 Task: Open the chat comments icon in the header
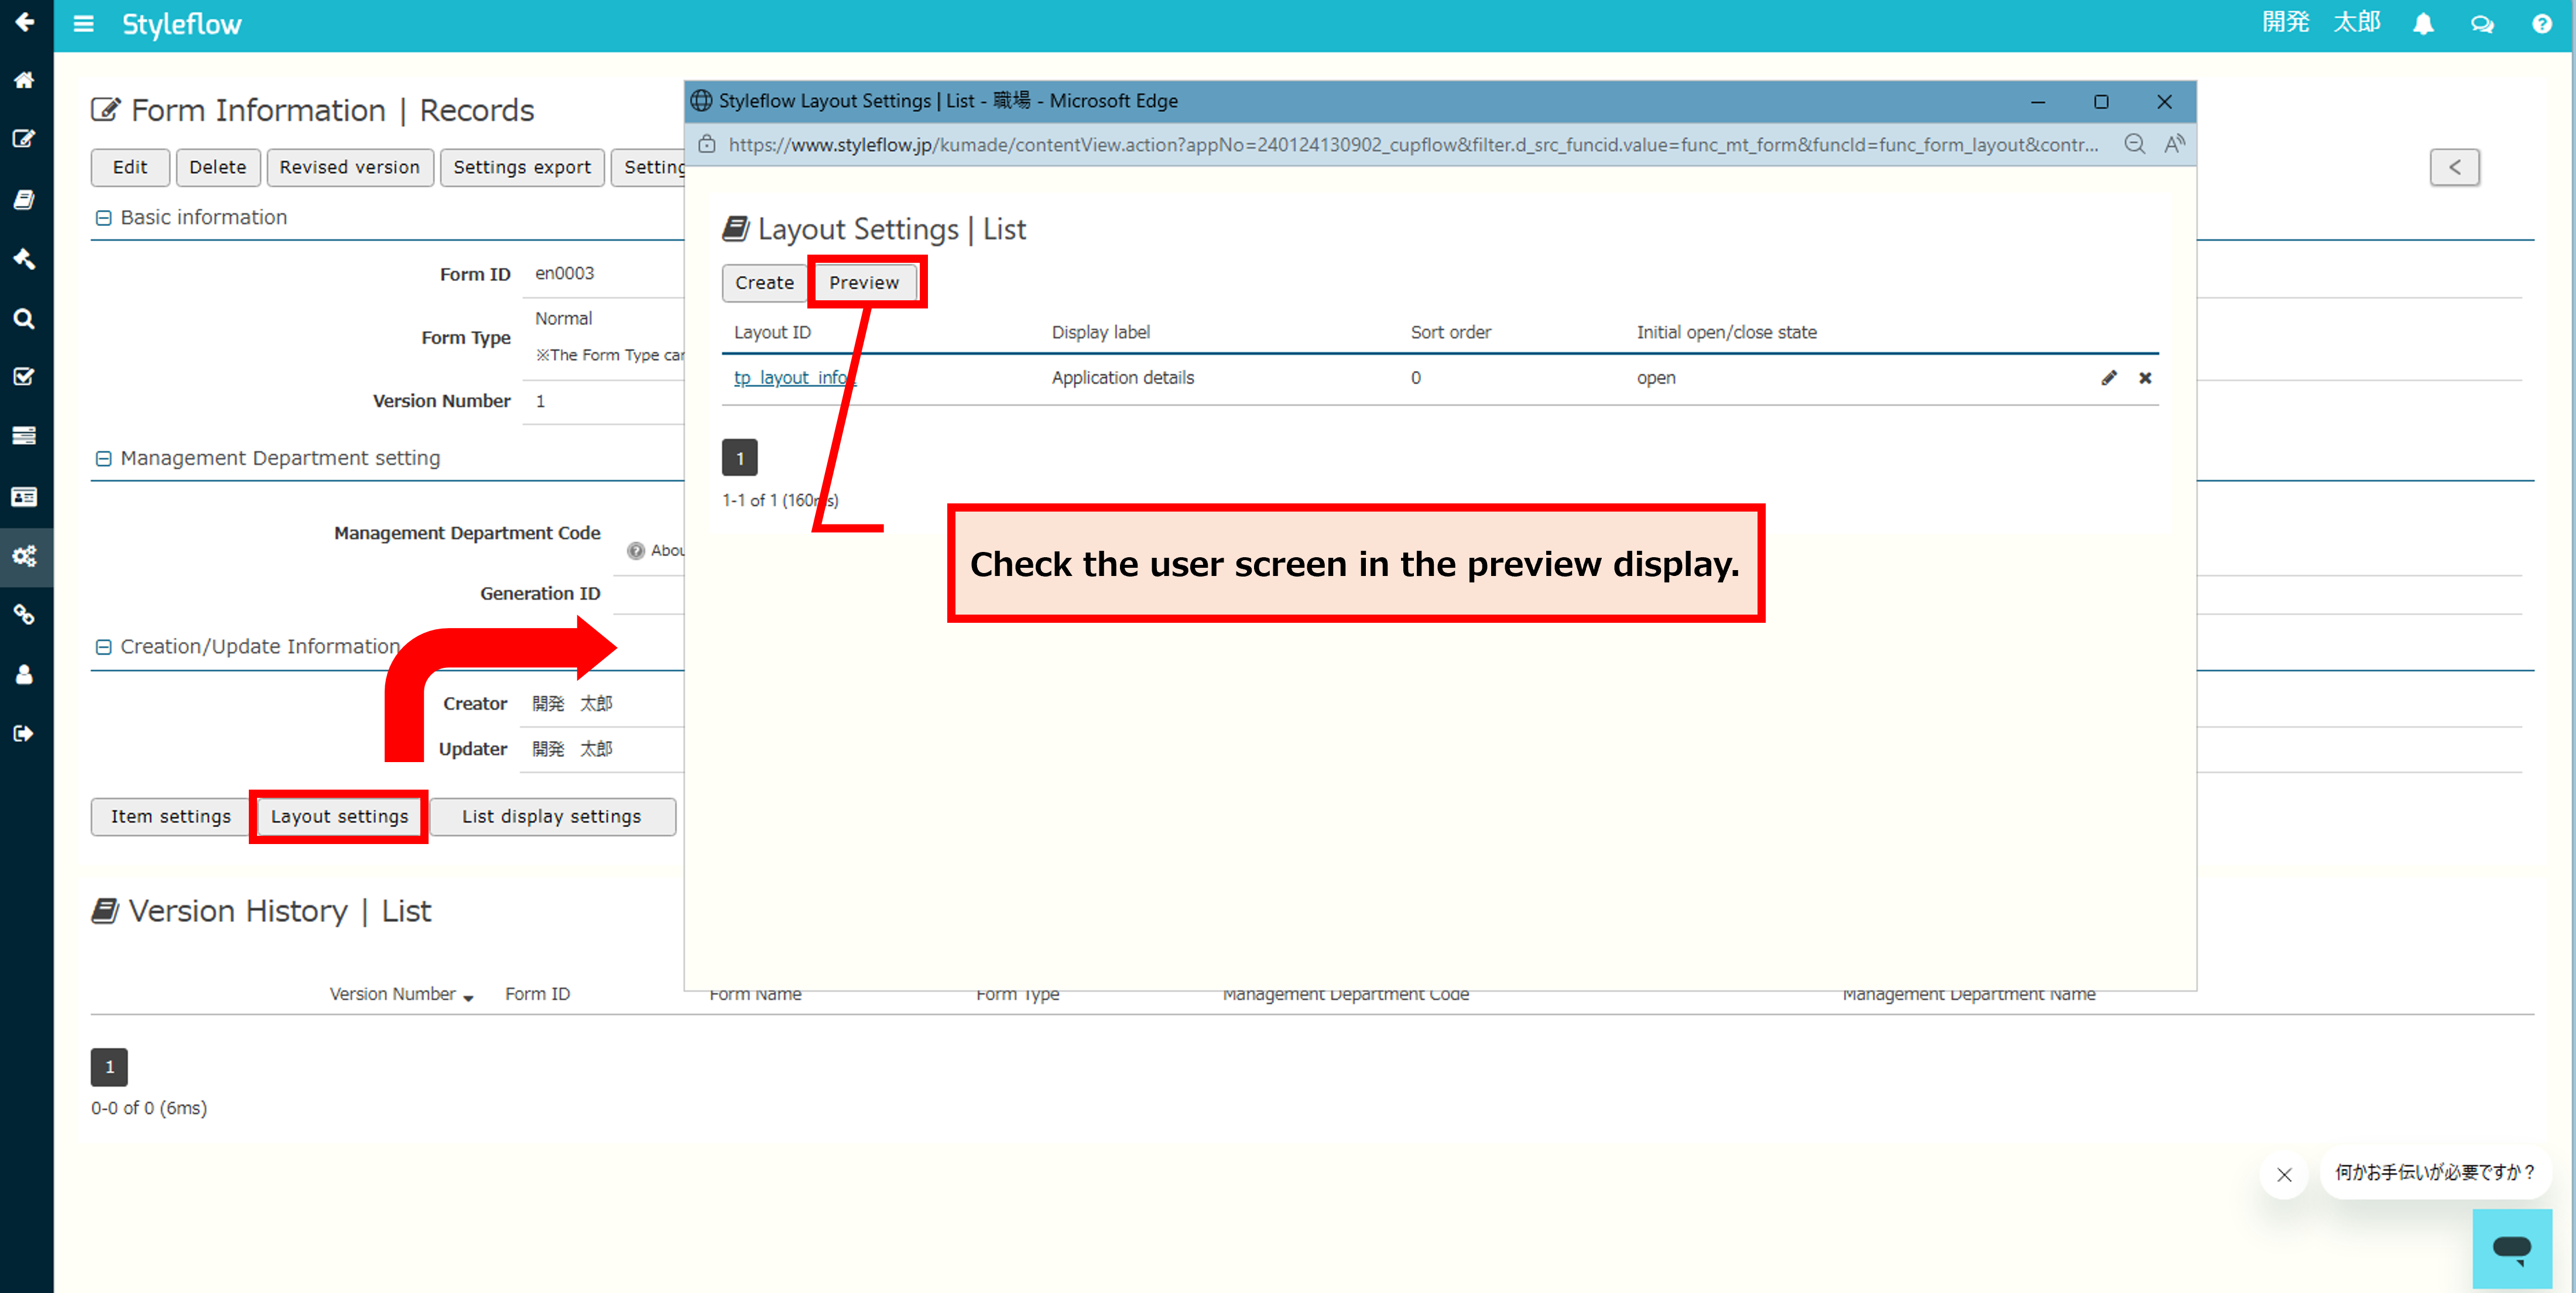tap(2482, 24)
